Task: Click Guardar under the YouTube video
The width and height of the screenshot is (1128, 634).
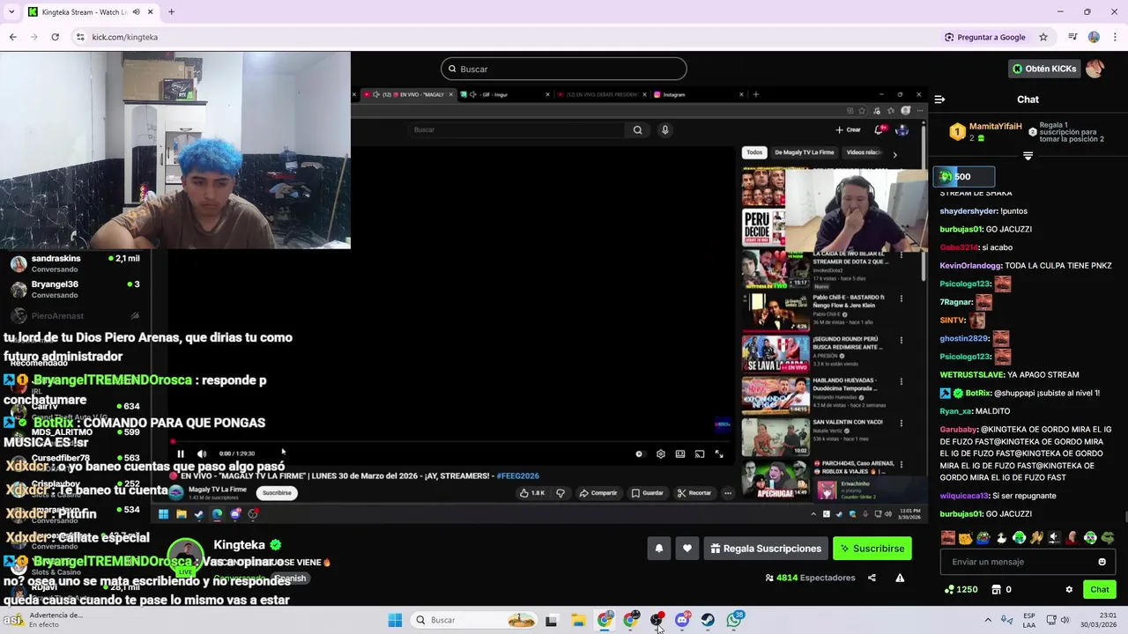Action: (647, 493)
